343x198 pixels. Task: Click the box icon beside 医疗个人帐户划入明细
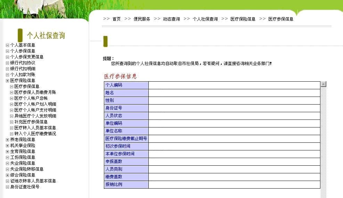(x=12, y=104)
